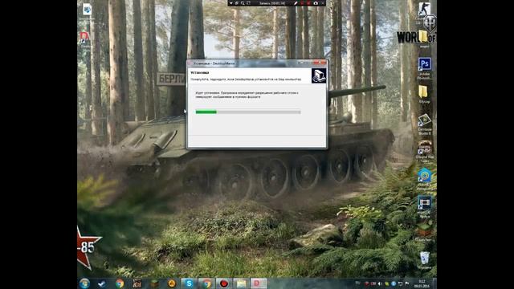The height and width of the screenshot is (289, 514).
Task: Click the recorder toolbar fullscreen icon
Action: coord(248,3)
